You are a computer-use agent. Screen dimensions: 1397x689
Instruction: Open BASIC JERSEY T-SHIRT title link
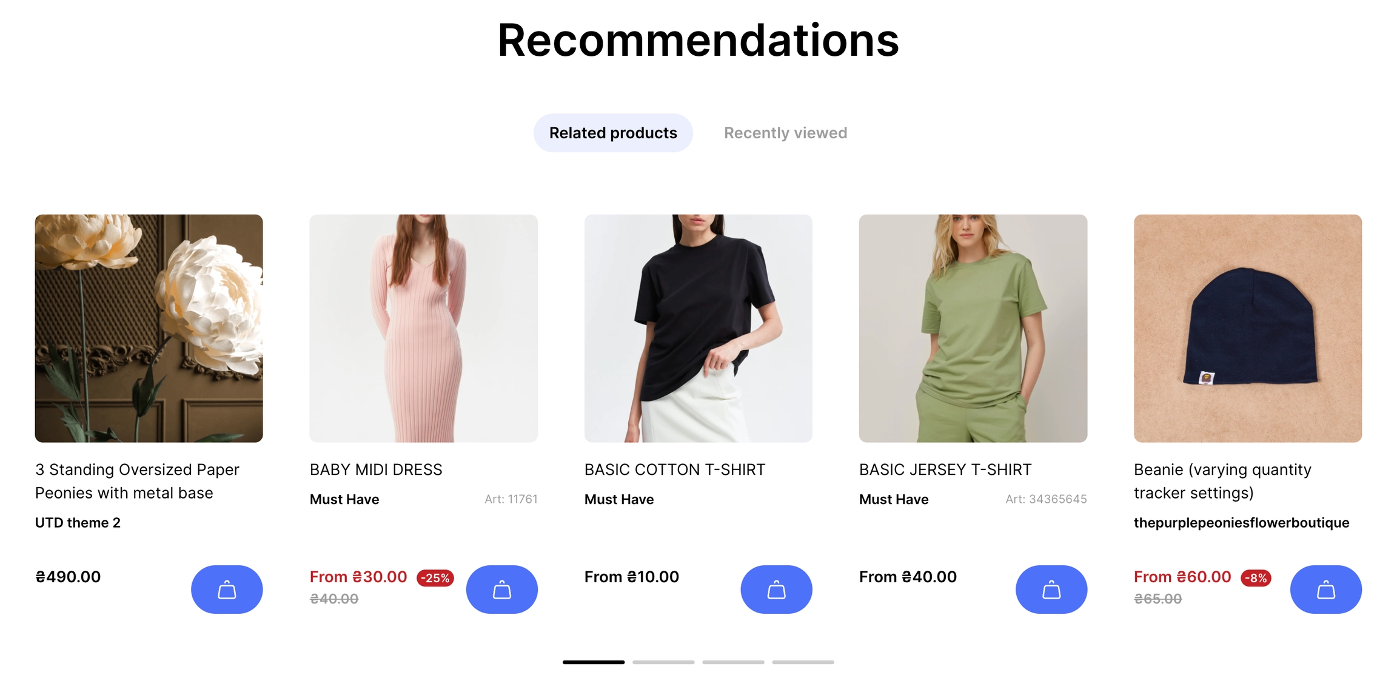[x=945, y=469]
